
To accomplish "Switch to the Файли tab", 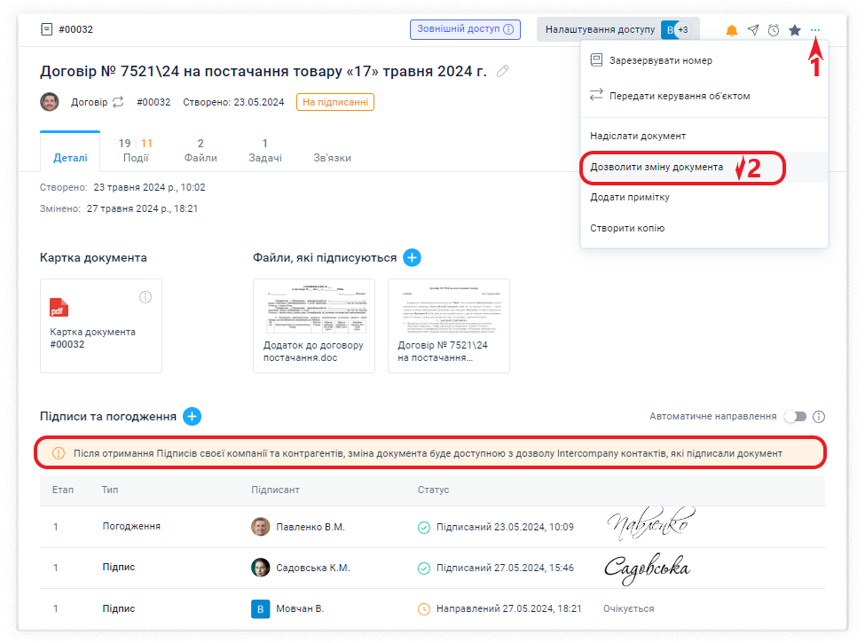I will tap(201, 150).
